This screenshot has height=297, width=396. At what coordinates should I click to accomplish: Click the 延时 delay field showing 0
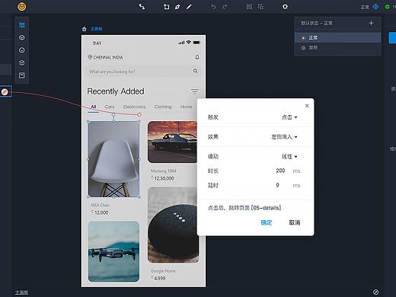pyautogui.click(x=278, y=185)
